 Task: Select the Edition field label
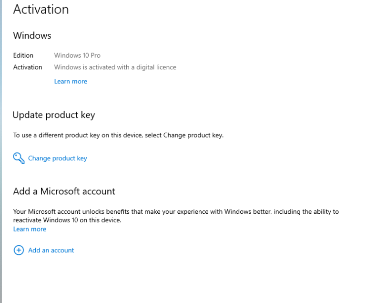(x=23, y=55)
